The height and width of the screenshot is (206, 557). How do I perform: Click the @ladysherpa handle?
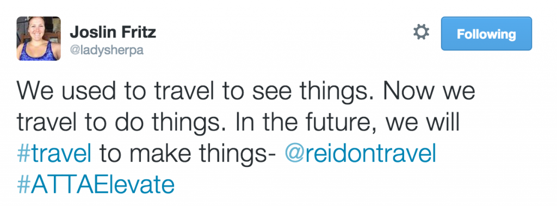[106, 51]
